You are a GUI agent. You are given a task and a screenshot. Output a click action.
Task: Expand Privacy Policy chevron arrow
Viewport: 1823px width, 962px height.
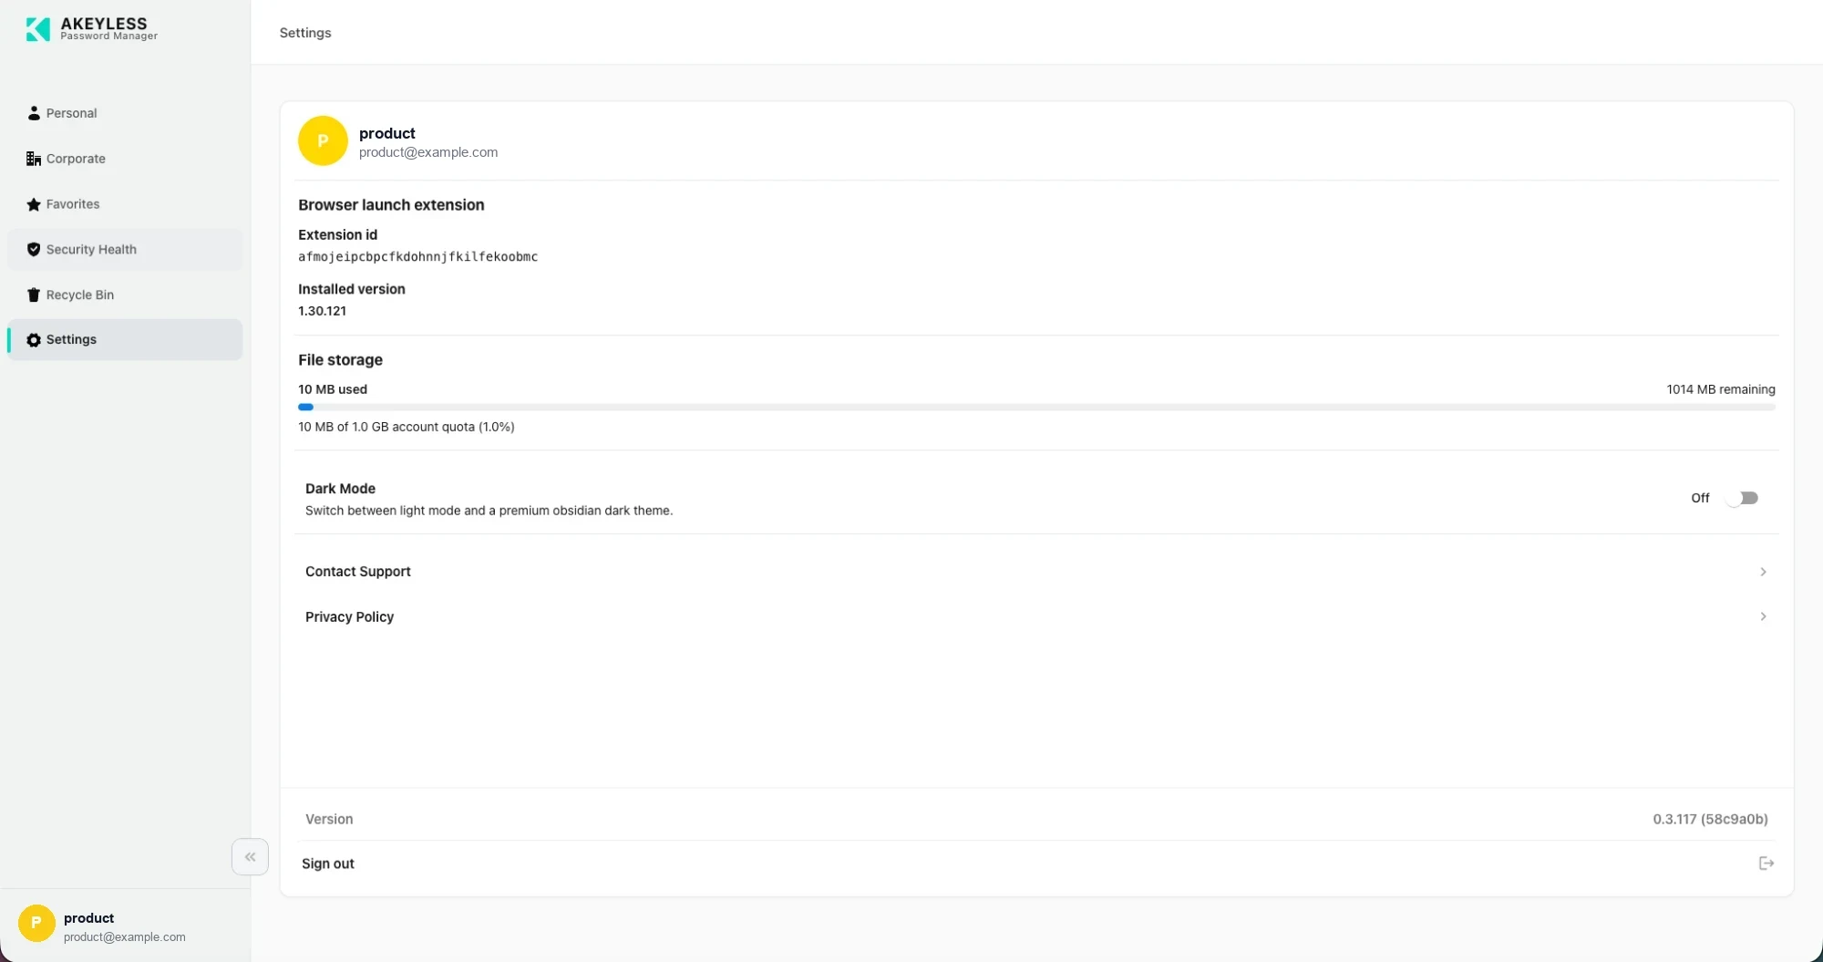(1763, 616)
